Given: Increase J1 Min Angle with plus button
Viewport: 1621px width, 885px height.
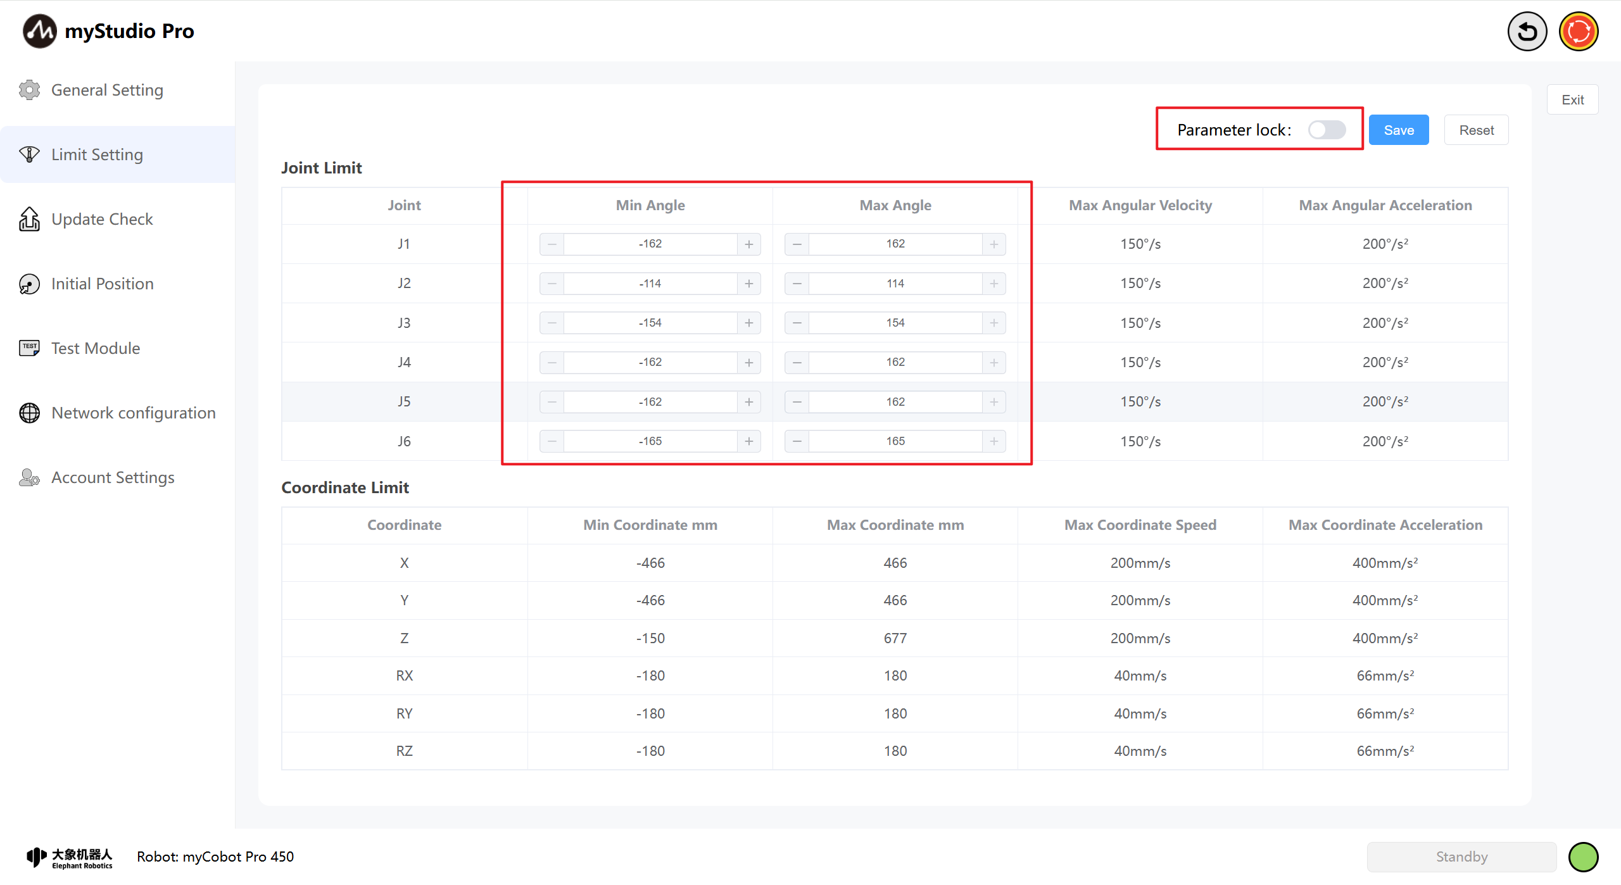Looking at the screenshot, I should tap(749, 244).
